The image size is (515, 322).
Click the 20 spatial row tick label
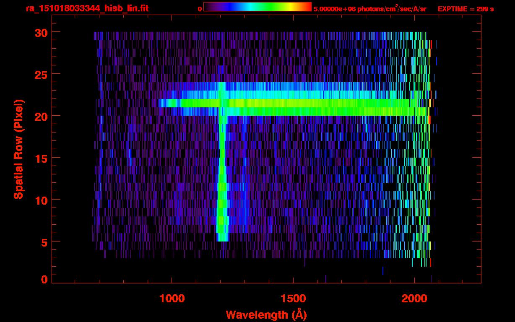41,116
